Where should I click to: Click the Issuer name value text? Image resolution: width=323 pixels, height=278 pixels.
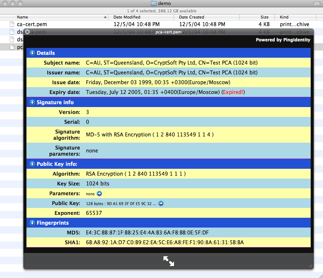pyautogui.click(x=171, y=73)
